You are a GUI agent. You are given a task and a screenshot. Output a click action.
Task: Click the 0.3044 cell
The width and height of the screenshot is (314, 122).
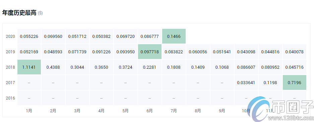77,67
